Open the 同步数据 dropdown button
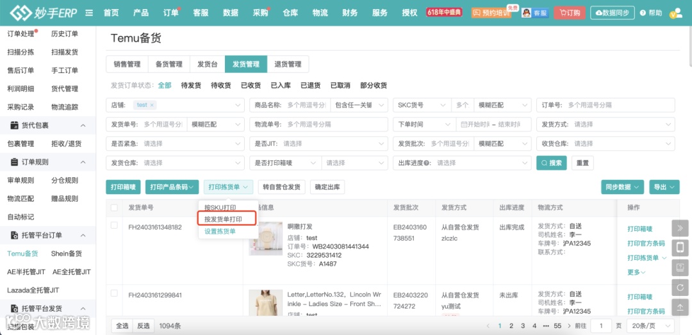The height and width of the screenshot is (335, 692). [x=622, y=187]
